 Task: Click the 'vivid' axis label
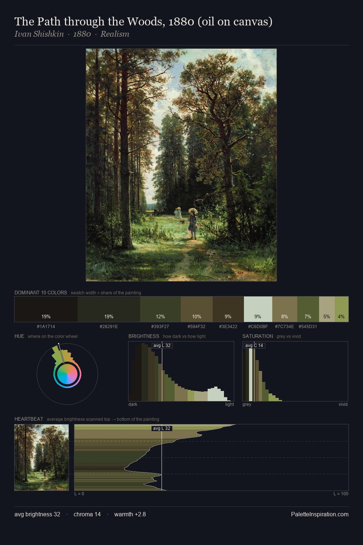343,404
